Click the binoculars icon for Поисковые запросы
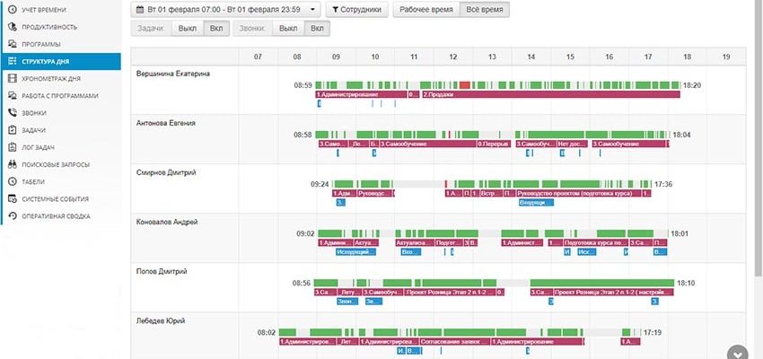The height and width of the screenshot is (359, 763). pyautogui.click(x=13, y=164)
